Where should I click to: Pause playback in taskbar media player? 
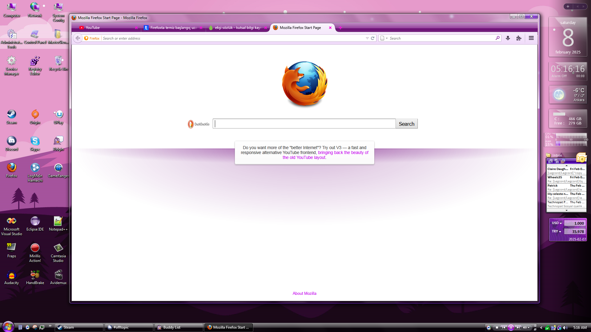511,327
